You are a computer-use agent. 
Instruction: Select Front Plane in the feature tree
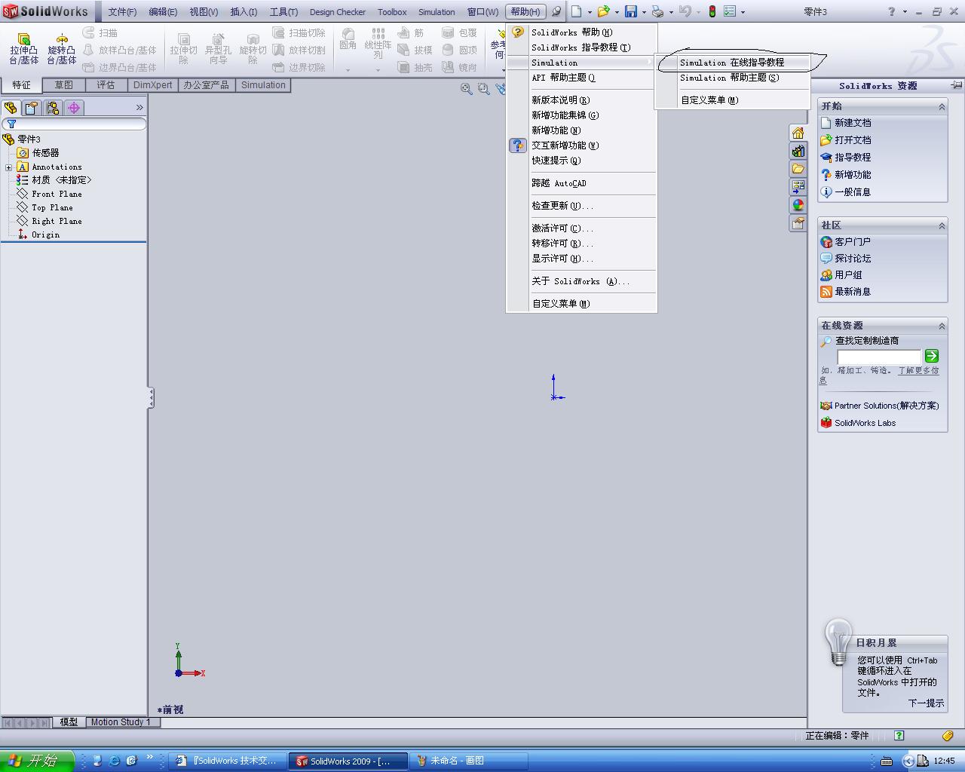pos(57,195)
